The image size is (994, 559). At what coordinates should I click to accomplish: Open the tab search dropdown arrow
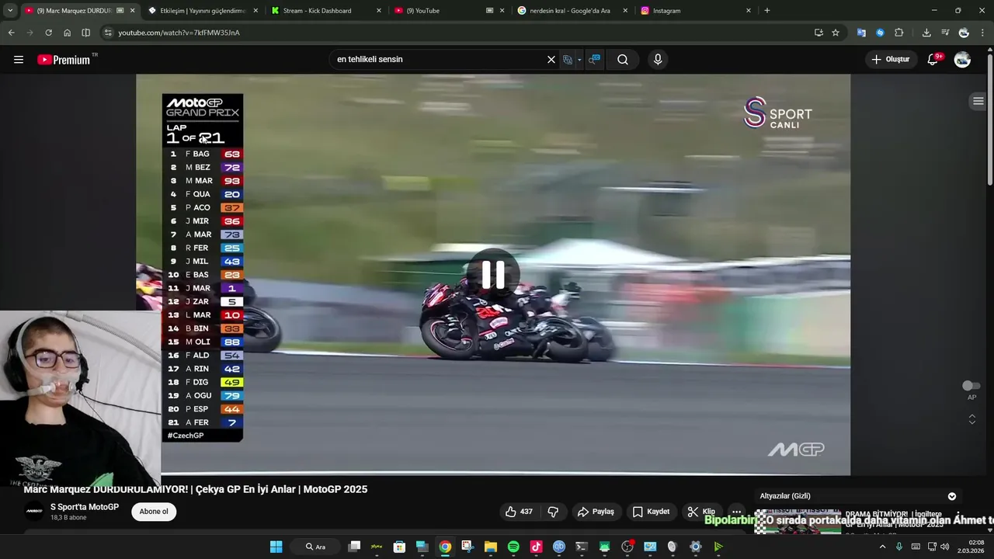click(9, 11)
